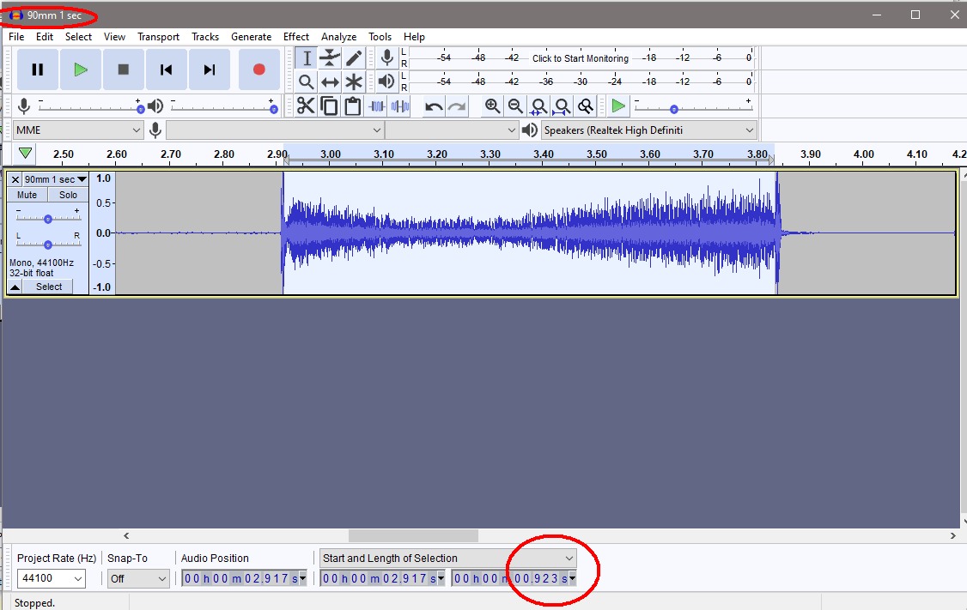
Task: Open the Transport menu
Action: tap(159, 37)
